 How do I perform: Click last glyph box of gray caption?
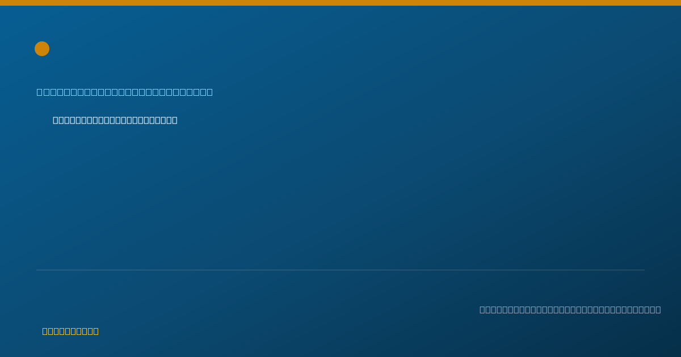[658, 309]
